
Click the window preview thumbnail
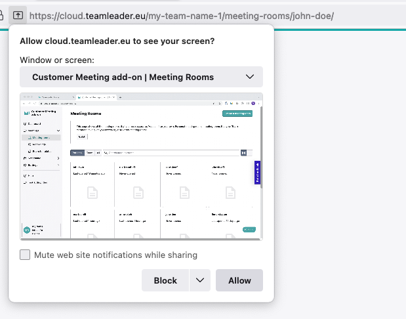point(142,167)
